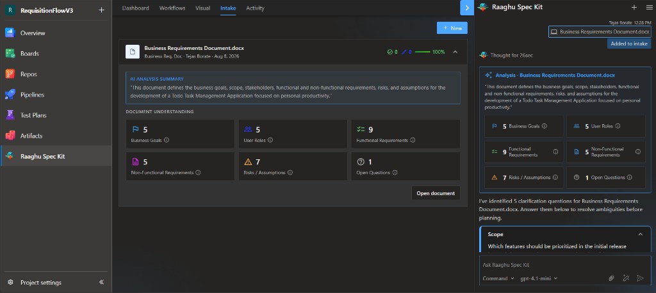Click the magic wand icon in chat input
Viewport: 656px width, 293px height.
626,278
